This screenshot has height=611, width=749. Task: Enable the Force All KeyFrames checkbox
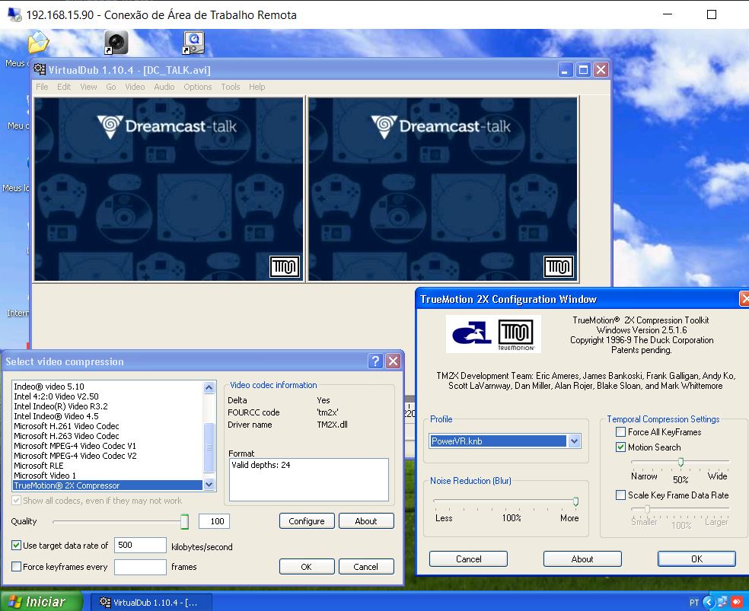[x=620, y=432]
